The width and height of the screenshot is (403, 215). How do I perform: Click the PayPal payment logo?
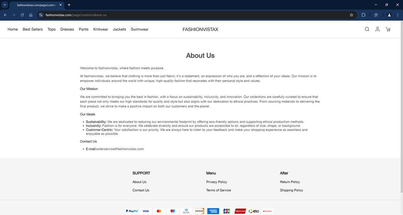[x=132, y=211]
